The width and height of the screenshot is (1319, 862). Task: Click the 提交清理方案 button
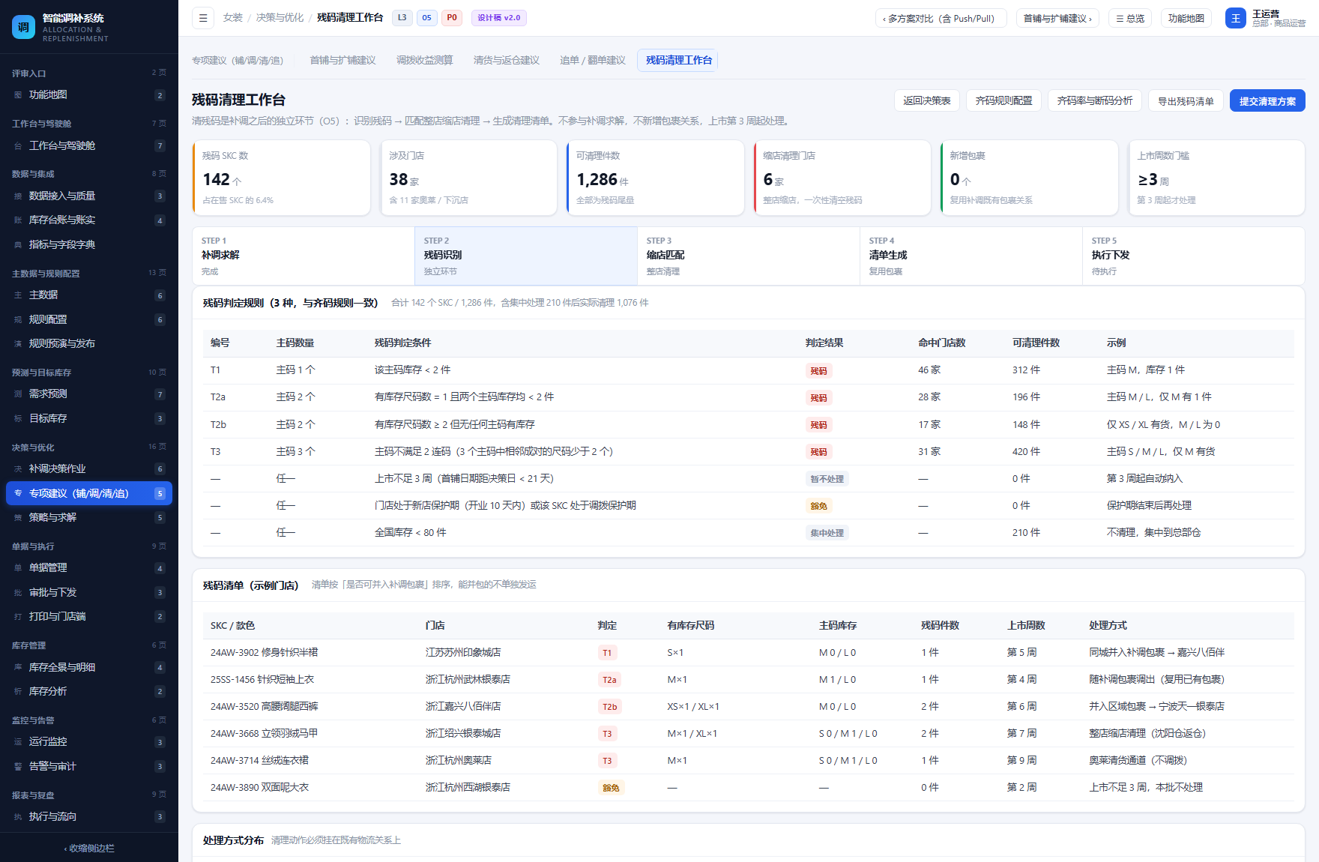pyautogui.click(x=1267, y=100)
